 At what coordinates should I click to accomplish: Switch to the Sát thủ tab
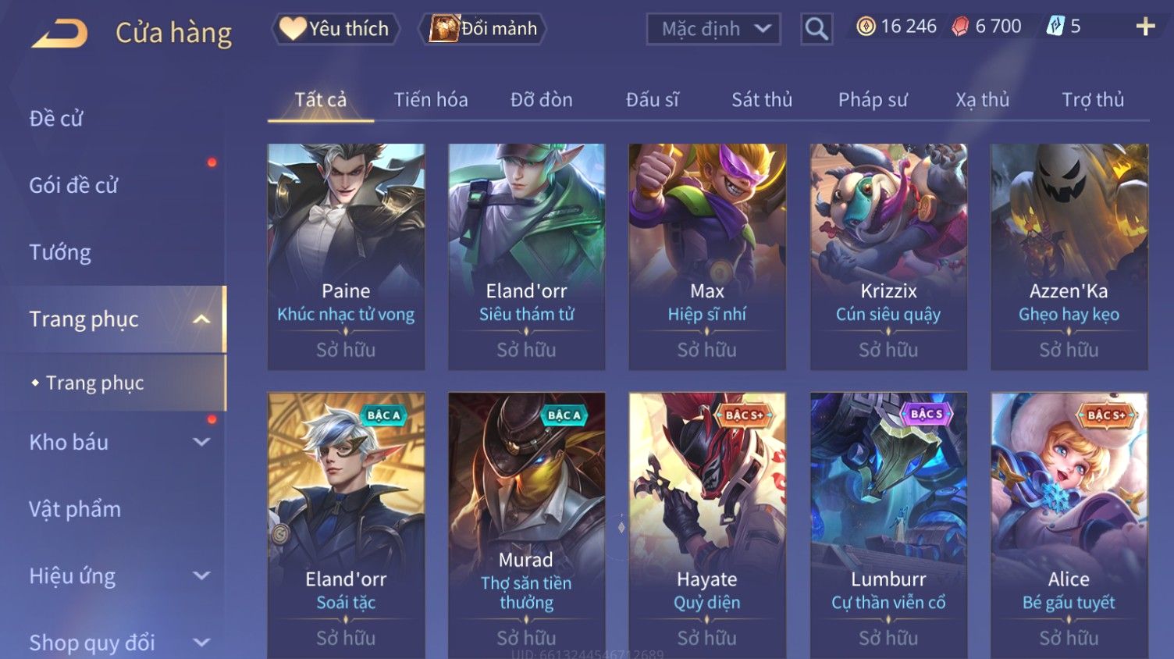pos(762,100)
